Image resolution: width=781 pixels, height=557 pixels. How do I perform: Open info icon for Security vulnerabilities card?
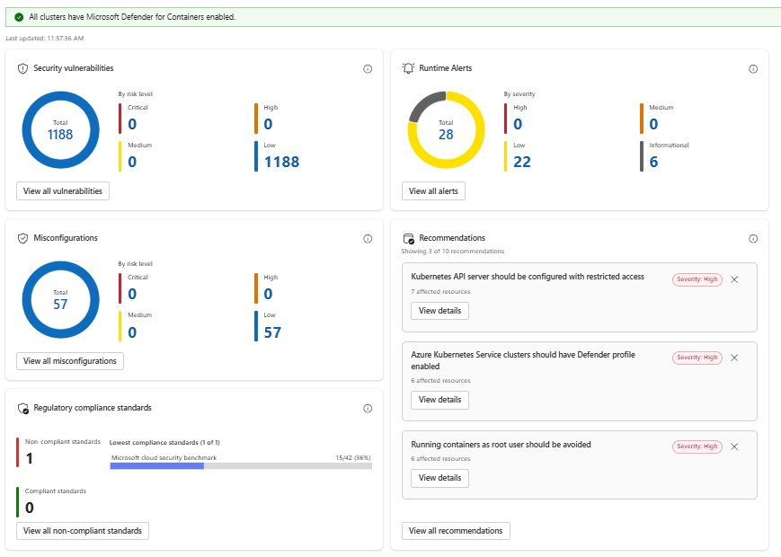coord(368,68)
